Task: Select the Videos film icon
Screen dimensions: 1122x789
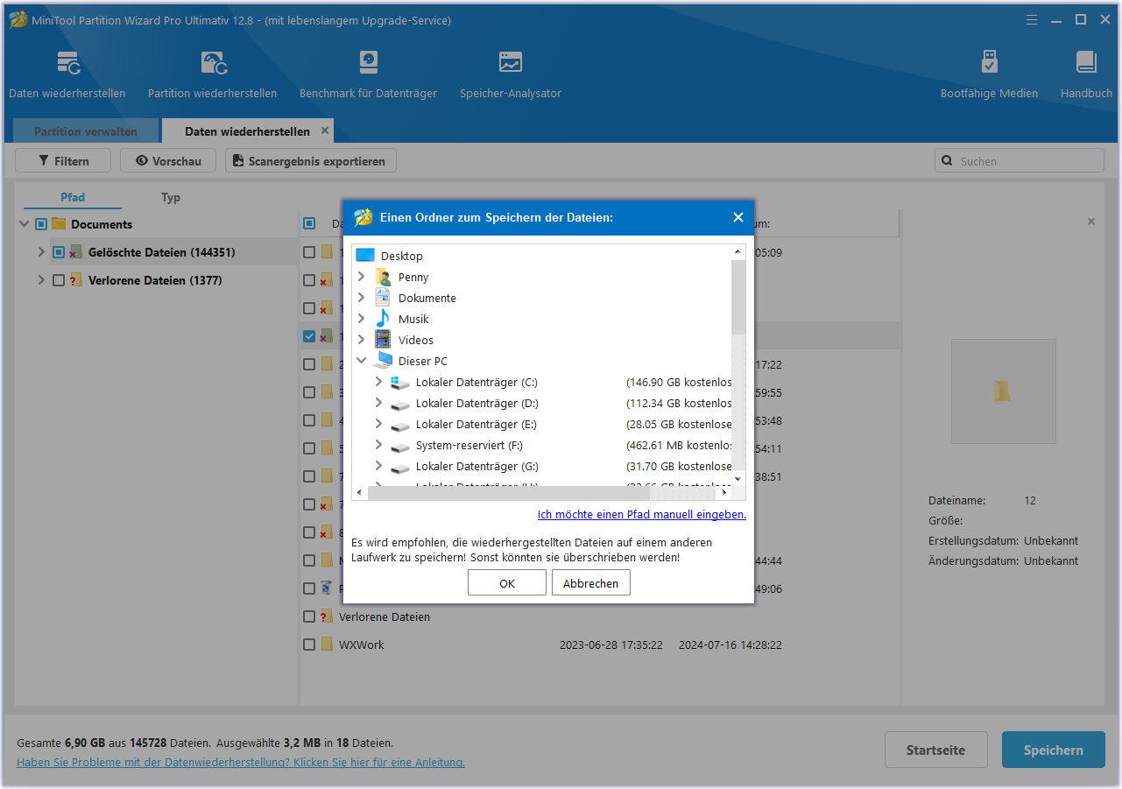Action: coord(383,340)
